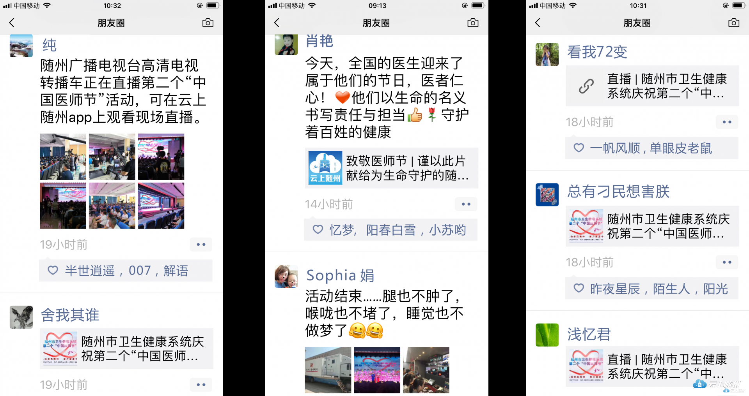Open options dots under 总有刁民想害朕 post

pos(727,262)
